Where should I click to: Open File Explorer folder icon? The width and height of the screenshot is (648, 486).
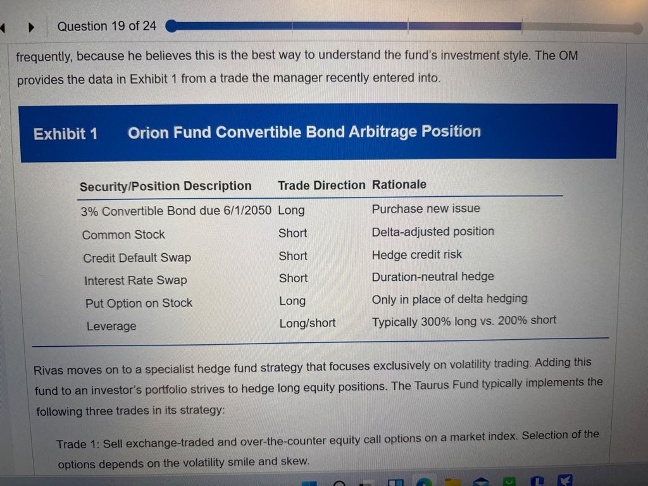pos(452,483)
